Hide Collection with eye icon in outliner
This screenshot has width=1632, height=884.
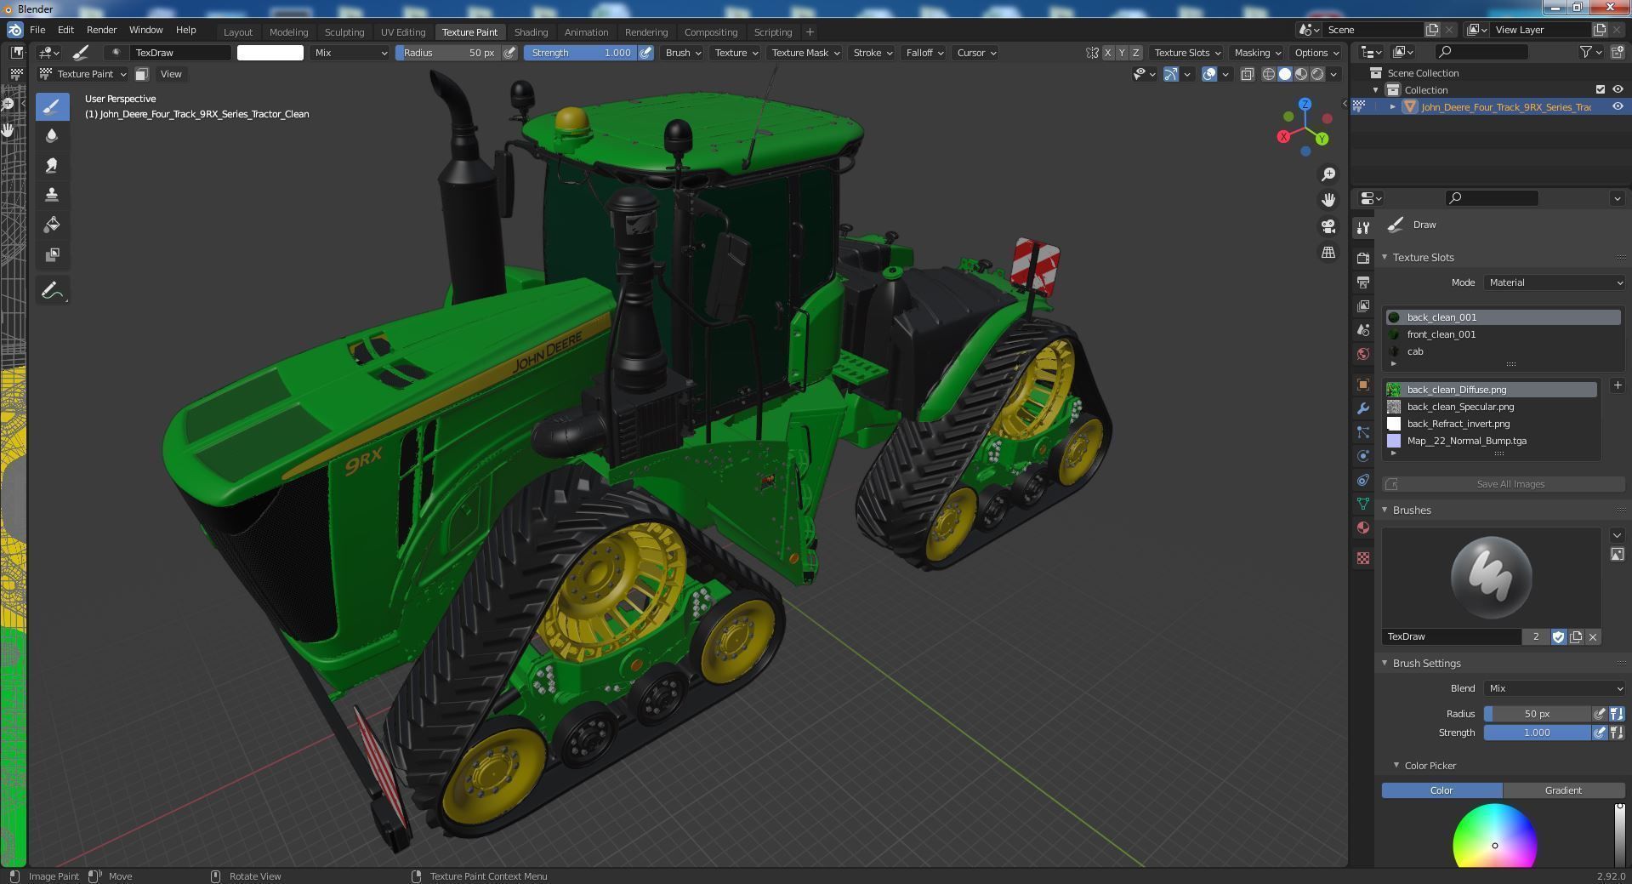tap(1618, 89)
